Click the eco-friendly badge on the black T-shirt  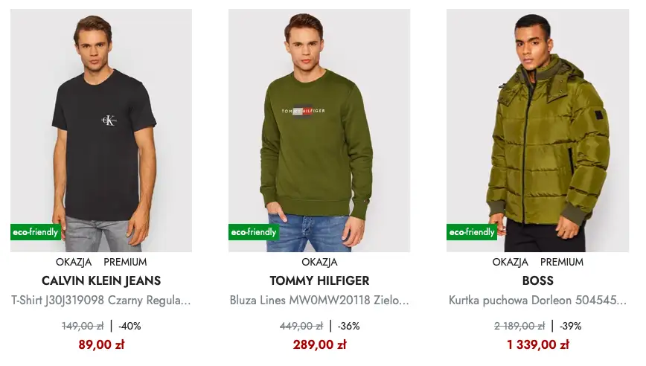point(35,232)
